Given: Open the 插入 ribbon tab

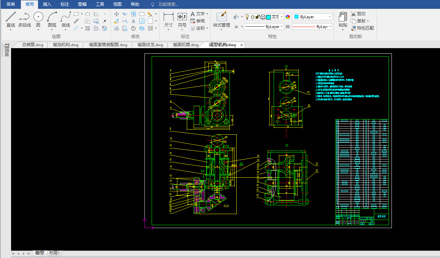Looking at the screenshot, I should (47, 4).
